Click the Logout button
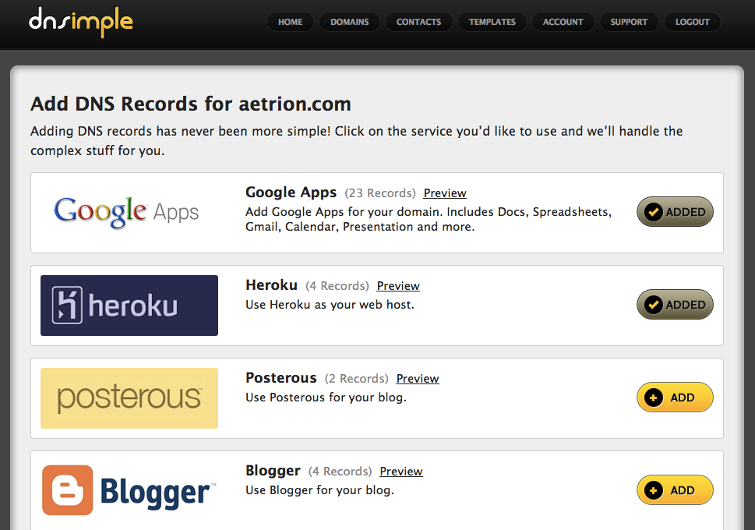The width and height of the screenshot is (755, 530). coord(693,22)
